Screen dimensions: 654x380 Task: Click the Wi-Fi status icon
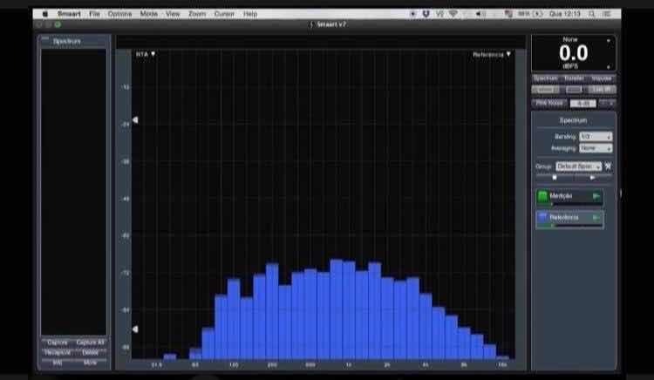(x=453, y=14)
